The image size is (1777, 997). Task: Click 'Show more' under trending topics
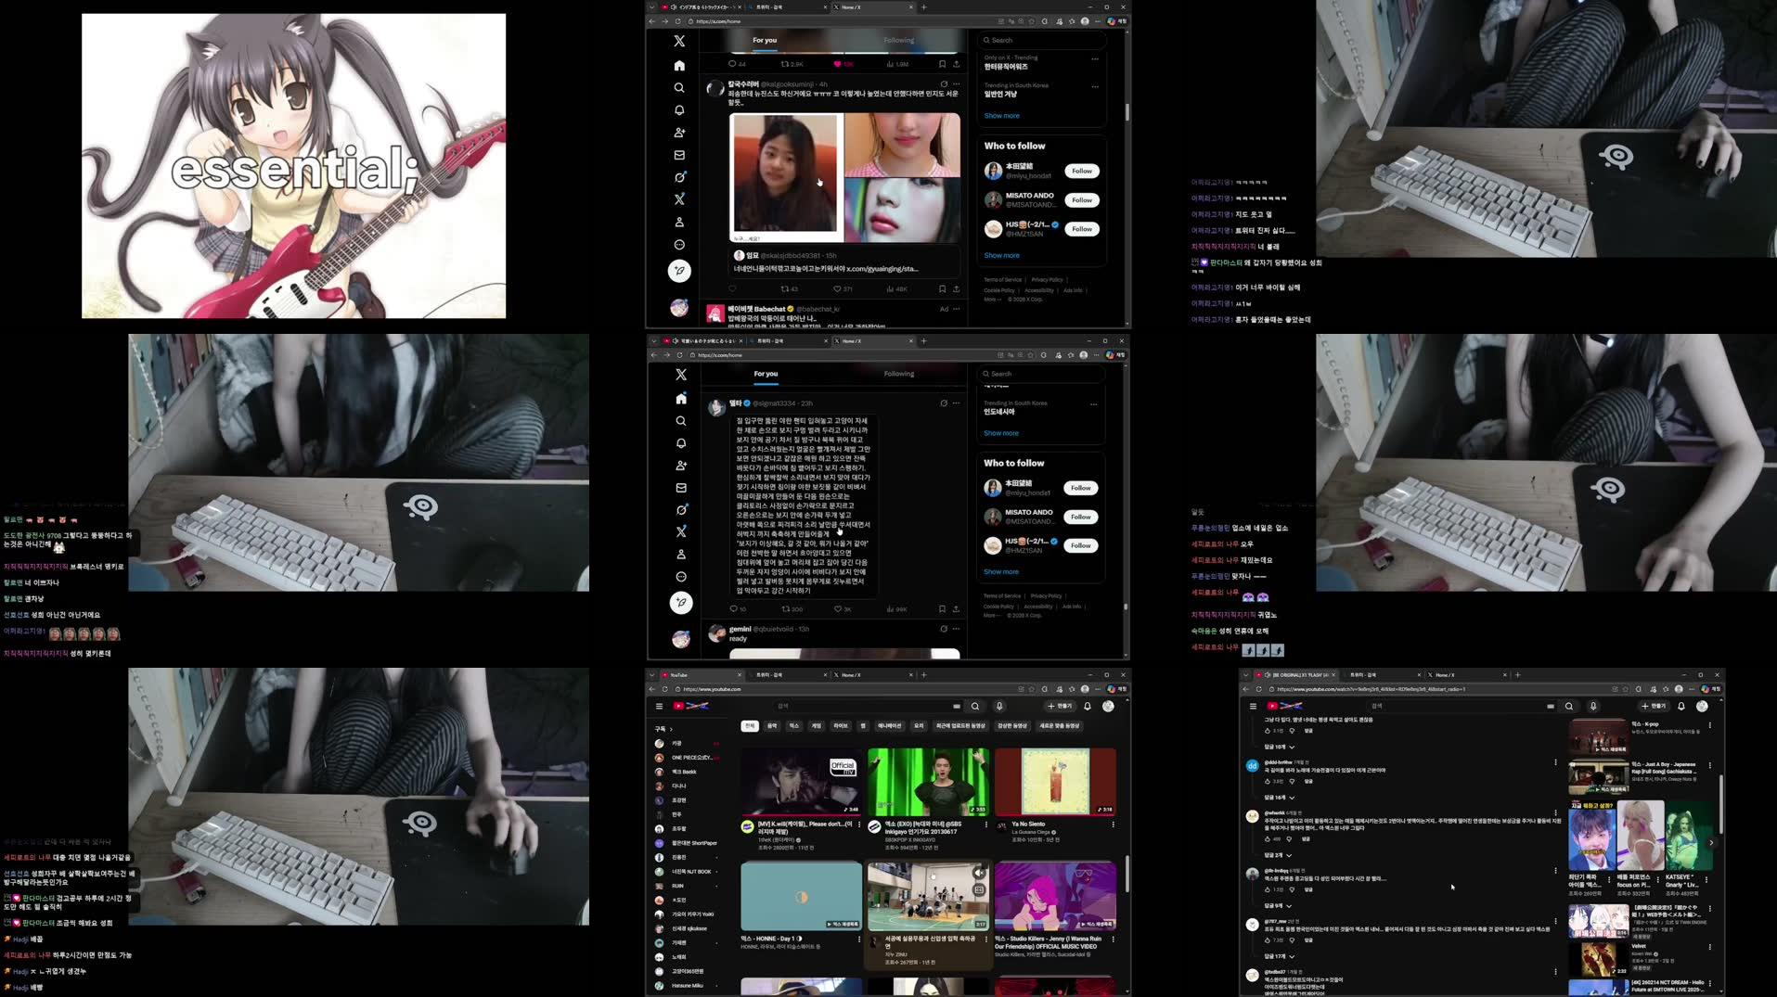pyautogui.click(x=1001, y=115)
